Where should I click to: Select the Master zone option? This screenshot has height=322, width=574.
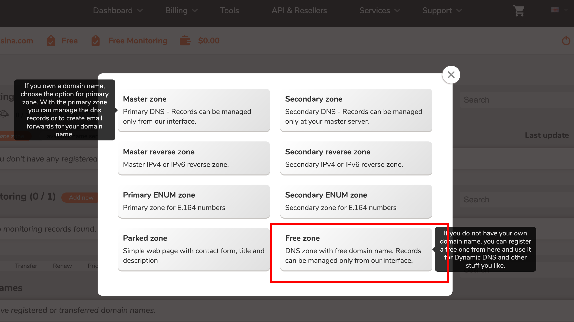(x=194, y=110)
